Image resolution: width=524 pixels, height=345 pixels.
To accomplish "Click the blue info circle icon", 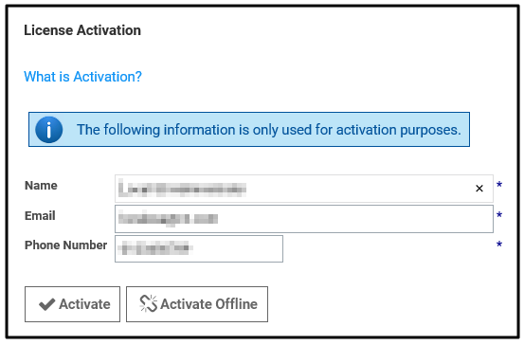I will [48, 130].
